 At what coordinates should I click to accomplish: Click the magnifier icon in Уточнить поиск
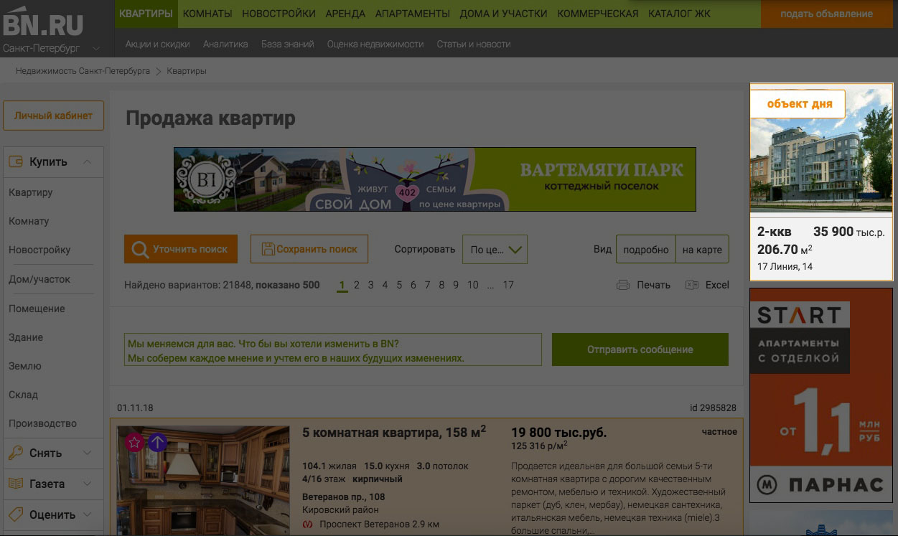[139, 249]
